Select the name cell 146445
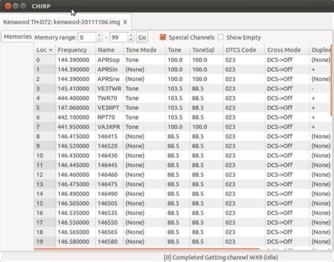334x262 pixels. 109,165
